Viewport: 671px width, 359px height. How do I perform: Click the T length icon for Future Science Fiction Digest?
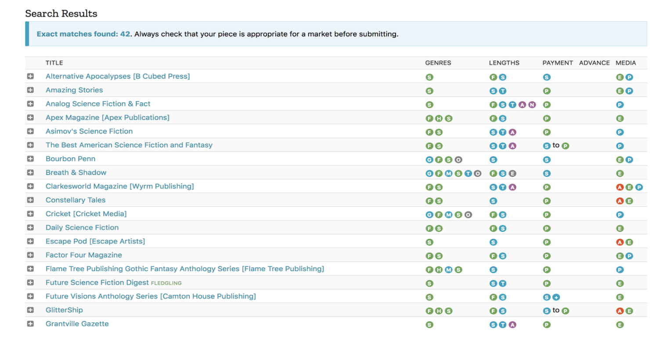(503, 284)
